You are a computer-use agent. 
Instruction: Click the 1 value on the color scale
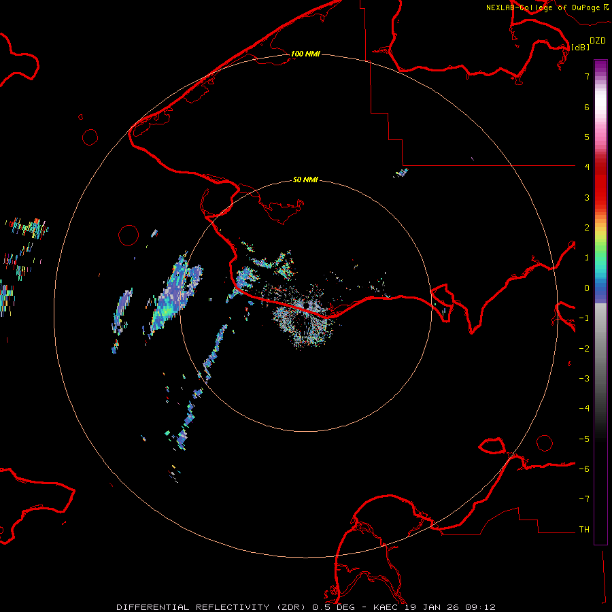tap(587, 258)
